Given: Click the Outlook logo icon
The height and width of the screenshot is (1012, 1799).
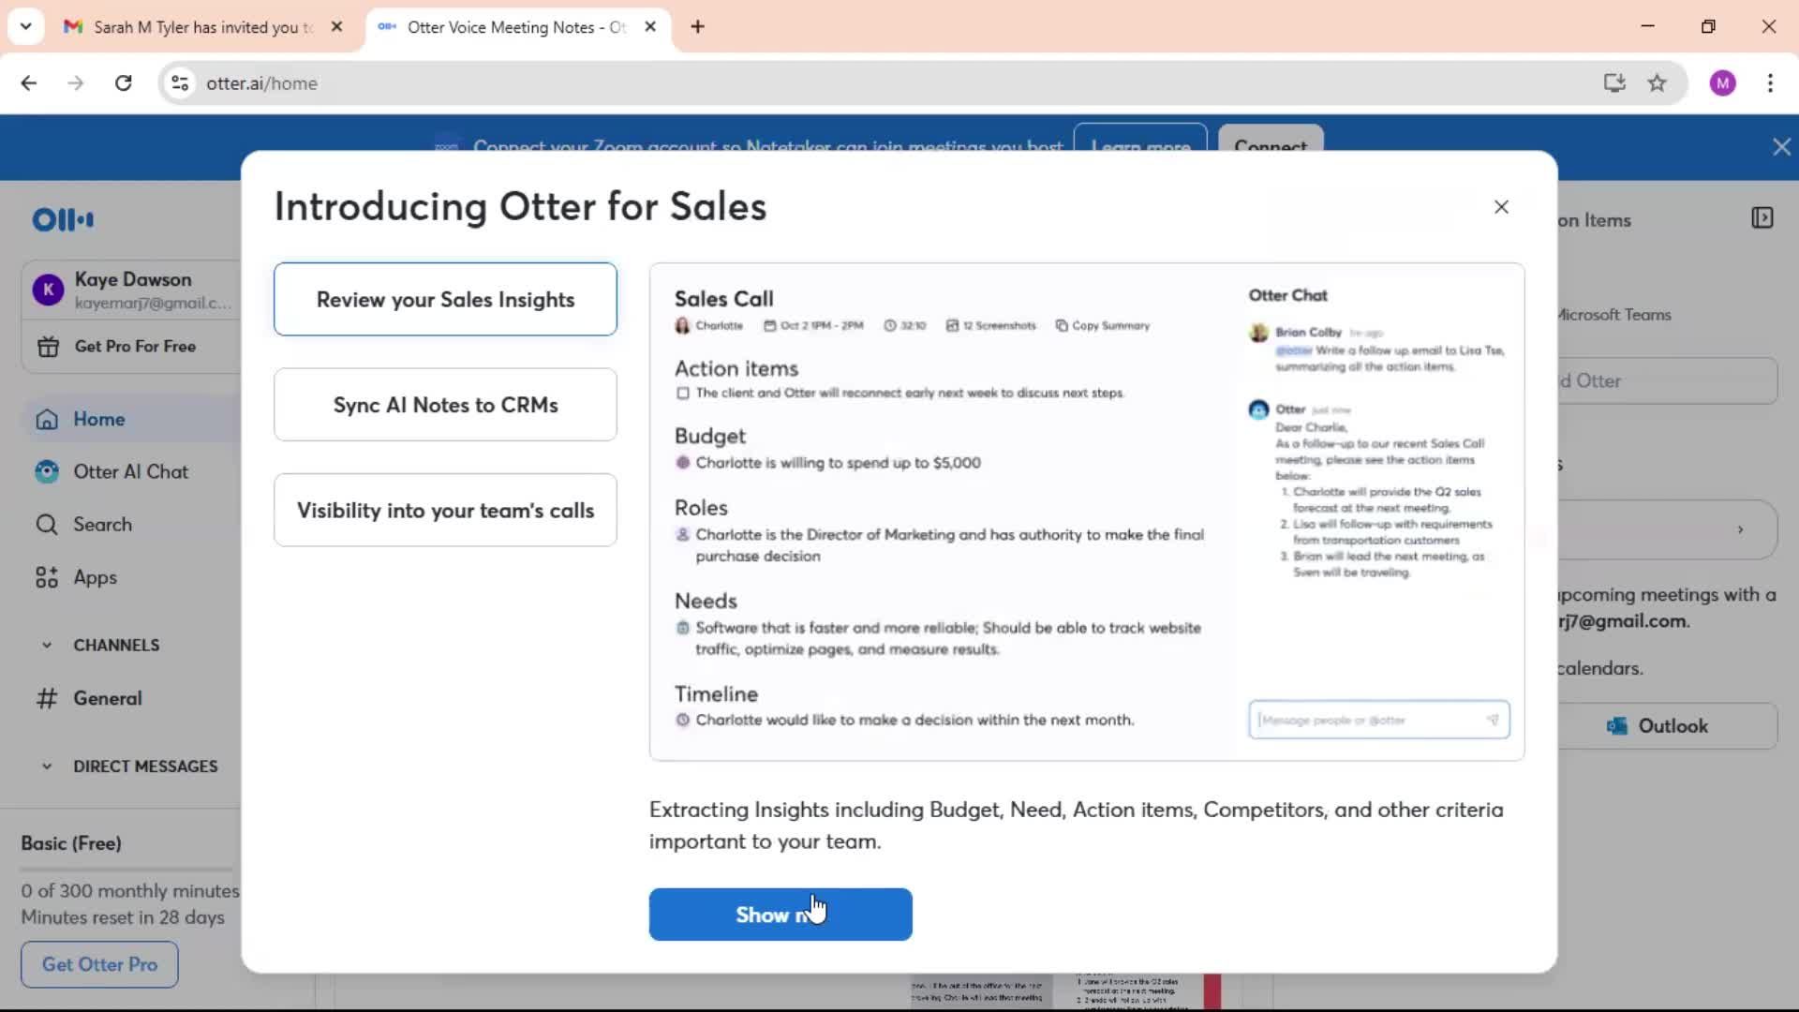Looking at the screenshot, I should tap(1616, 726).
